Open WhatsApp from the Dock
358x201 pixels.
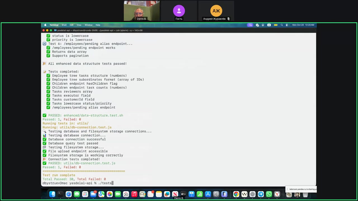[x=269, y=194]
